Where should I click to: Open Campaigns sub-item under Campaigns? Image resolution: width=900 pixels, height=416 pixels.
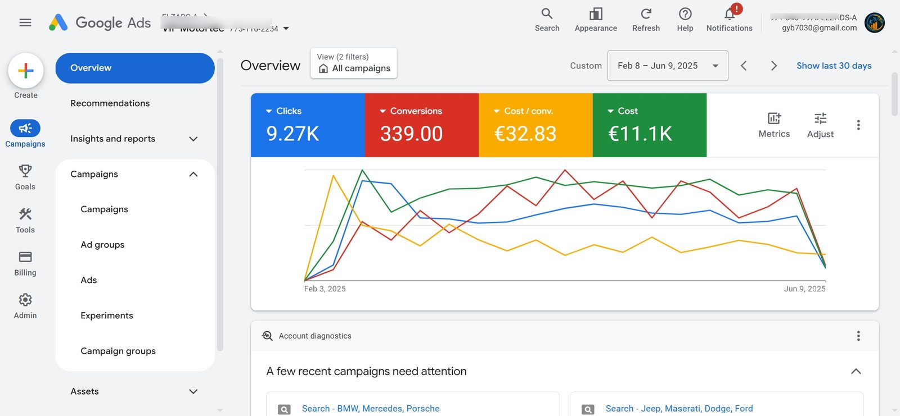tap(105, 209)
